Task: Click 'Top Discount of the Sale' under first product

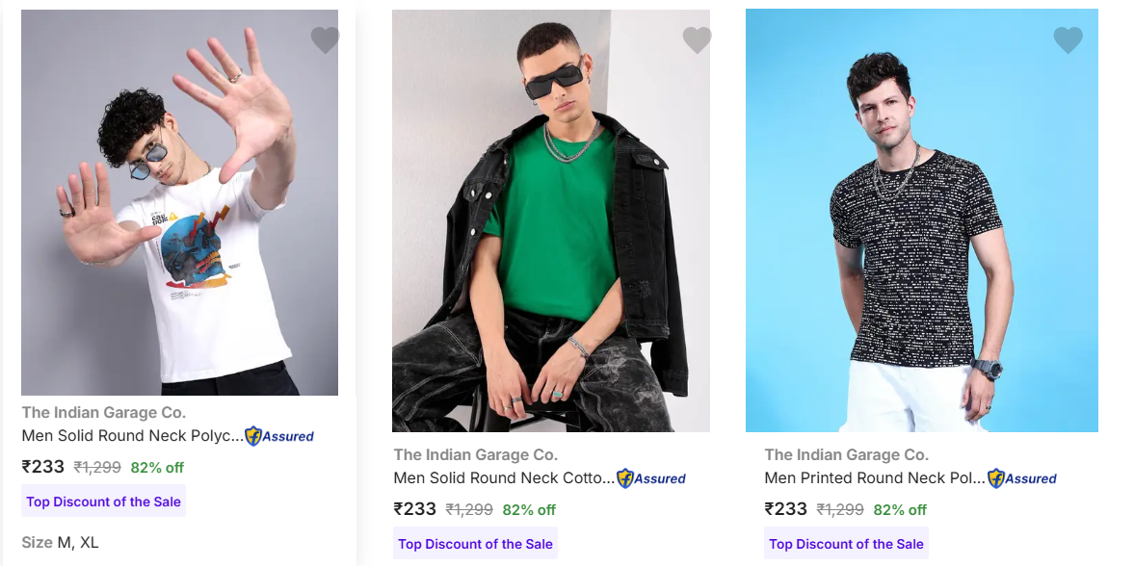Action: click(x=103, y=502)
